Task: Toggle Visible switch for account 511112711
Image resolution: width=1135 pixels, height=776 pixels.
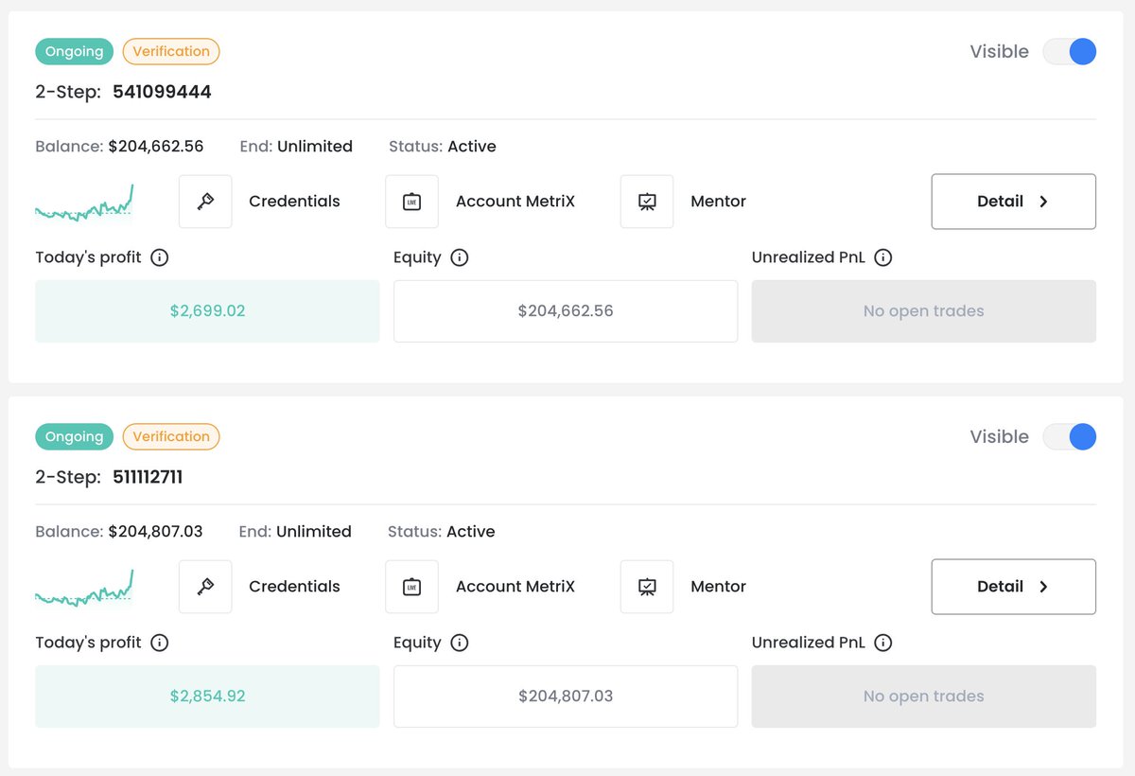Action: coord(1070,436)
